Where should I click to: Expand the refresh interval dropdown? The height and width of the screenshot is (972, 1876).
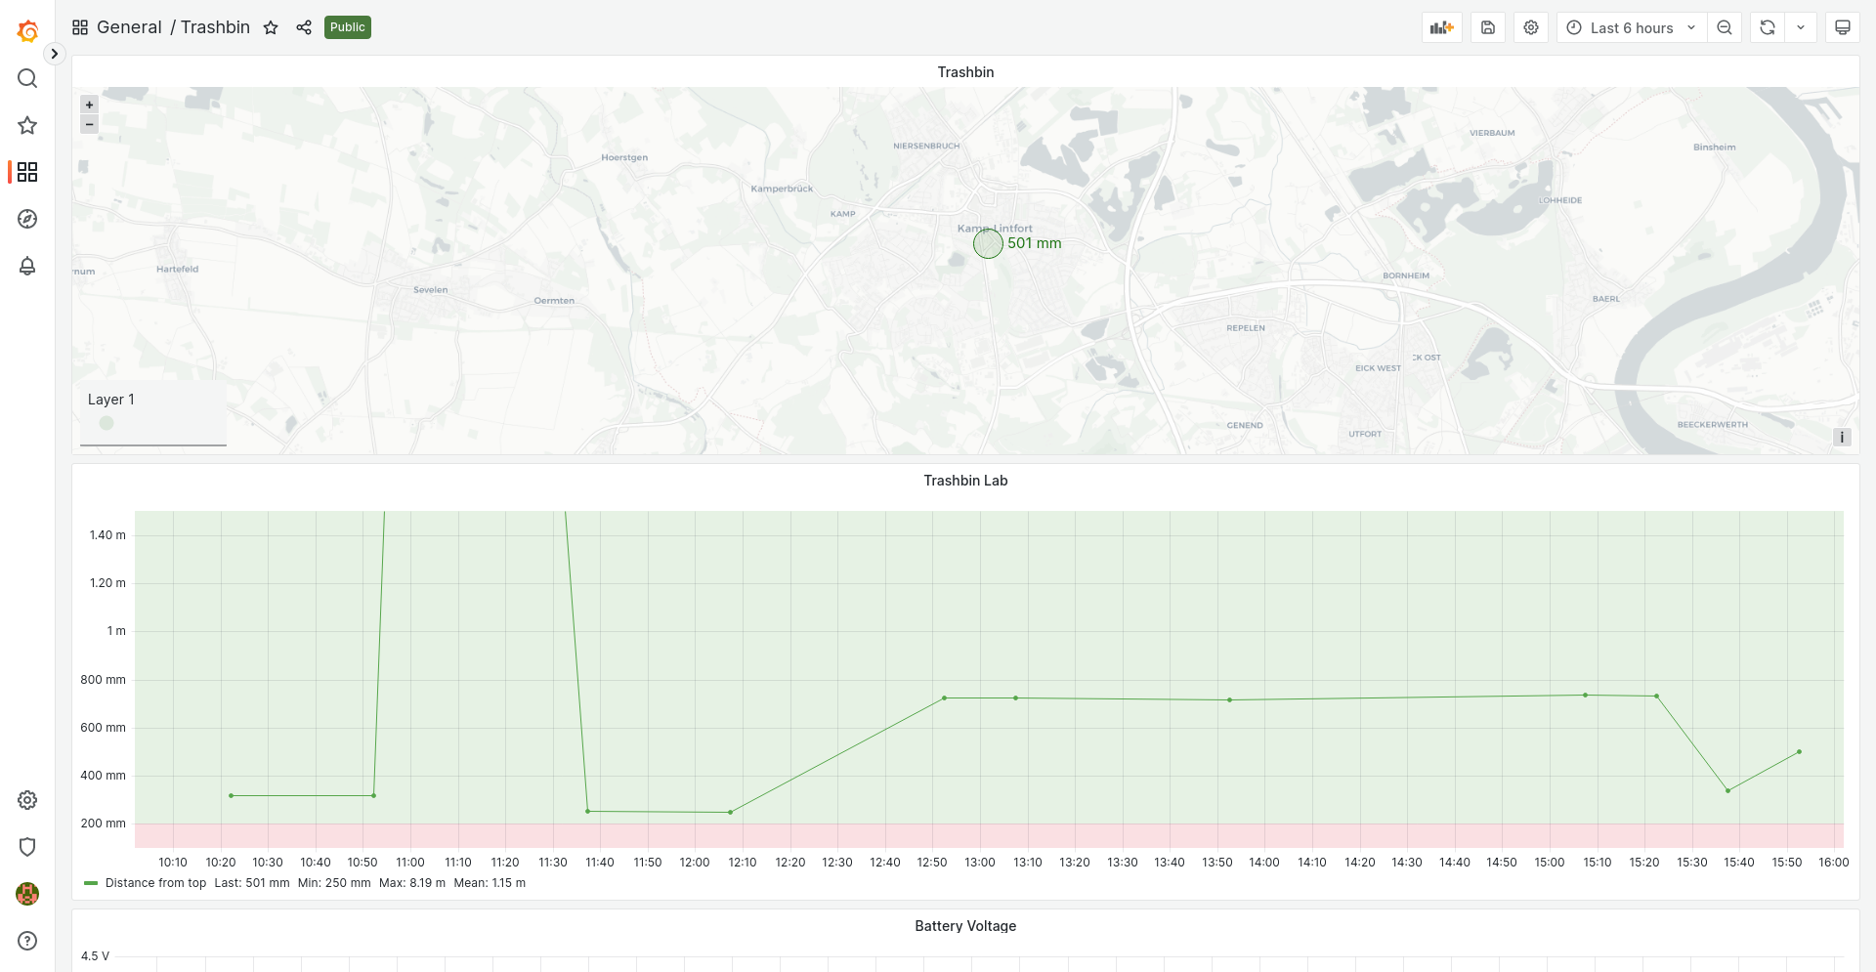coord(1800,27)
